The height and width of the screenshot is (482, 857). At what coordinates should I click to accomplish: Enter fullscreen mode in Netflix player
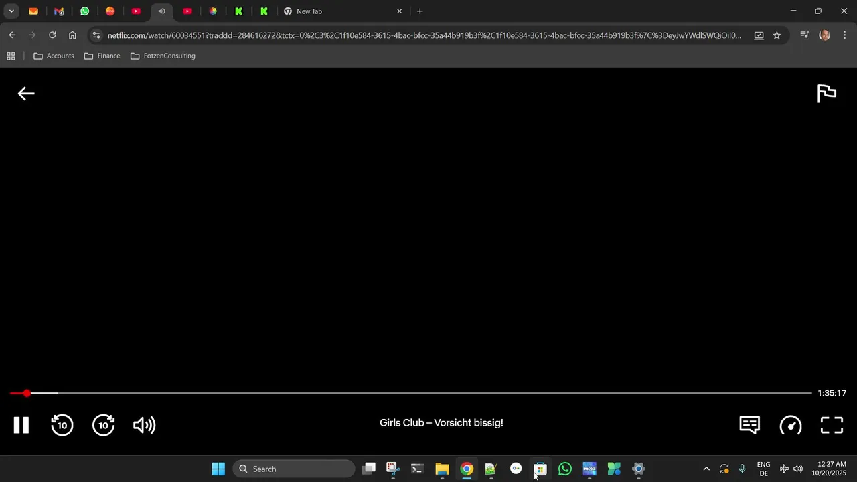(832, 425)
